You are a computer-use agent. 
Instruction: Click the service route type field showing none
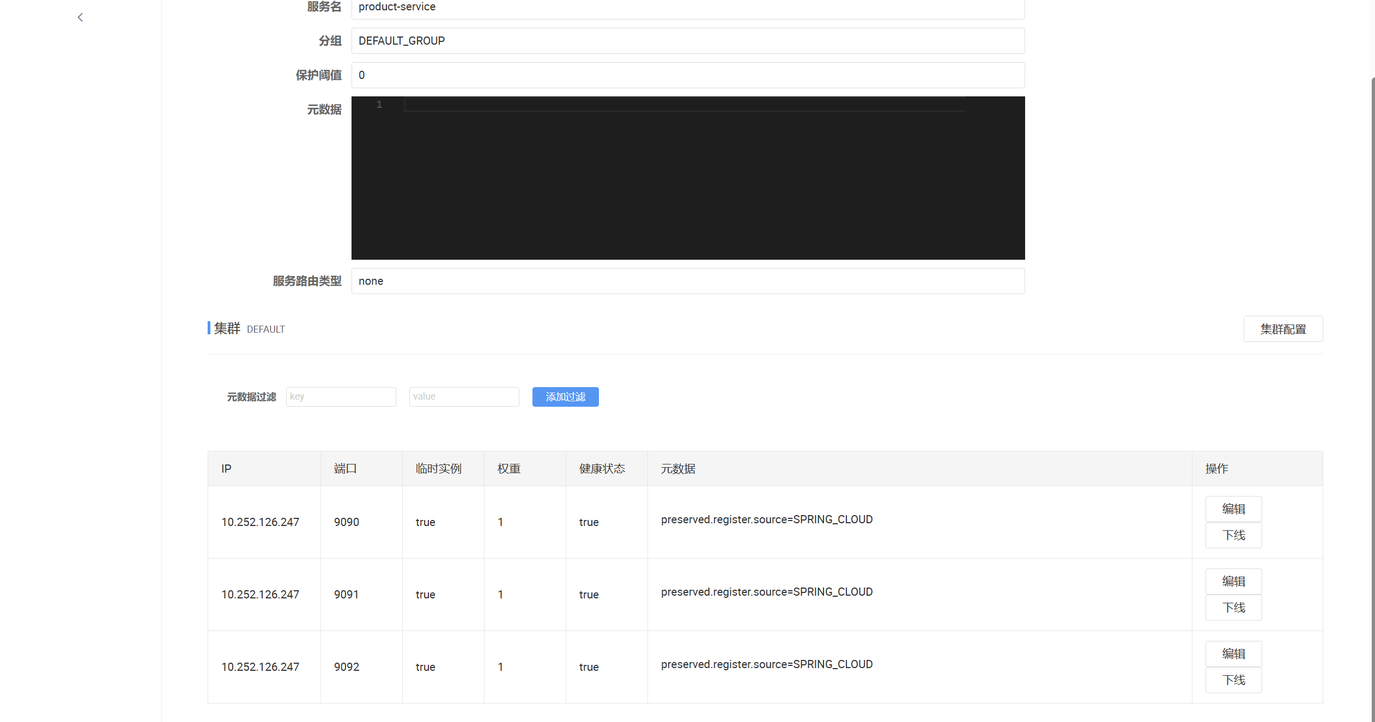pyautogui.click(x=687, y=281)
